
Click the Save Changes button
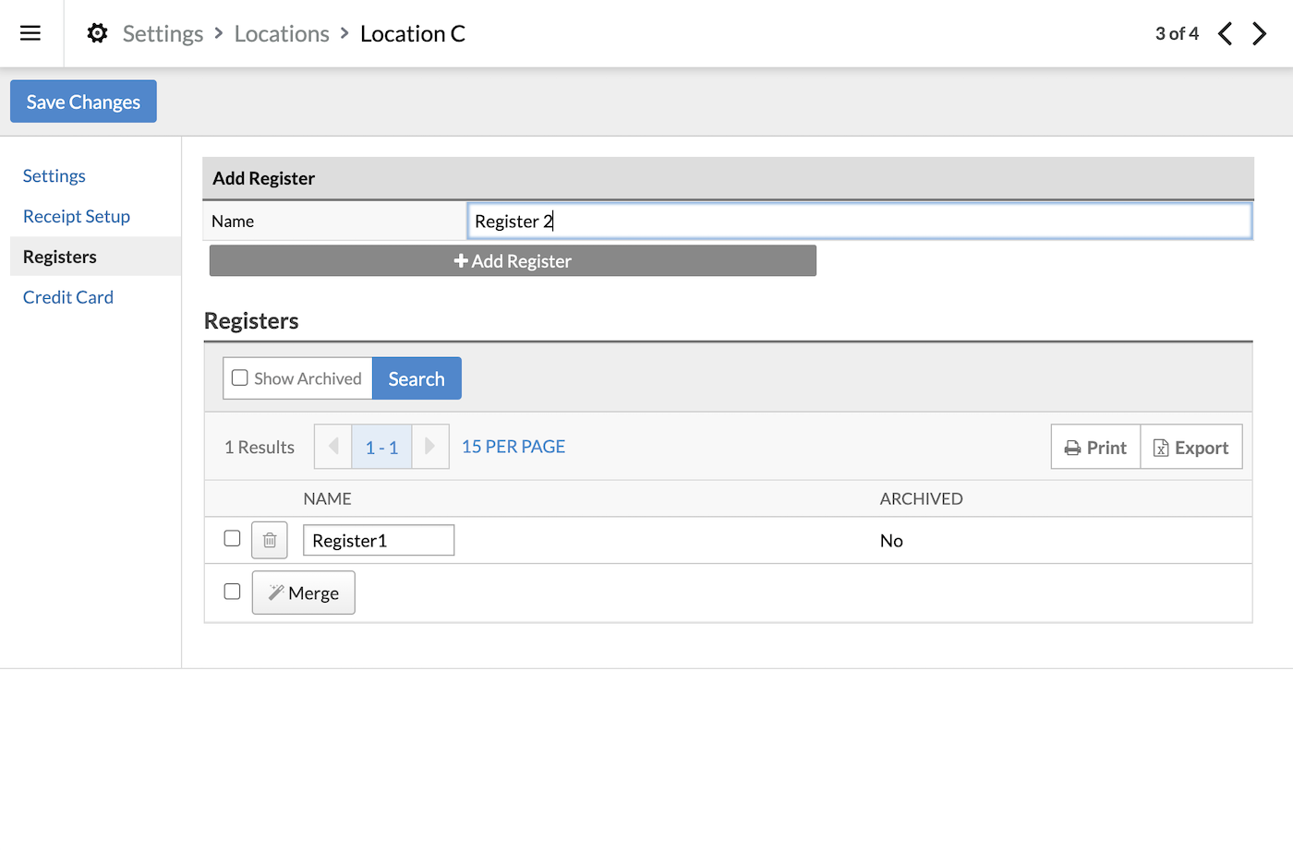(x=82, y=101)
